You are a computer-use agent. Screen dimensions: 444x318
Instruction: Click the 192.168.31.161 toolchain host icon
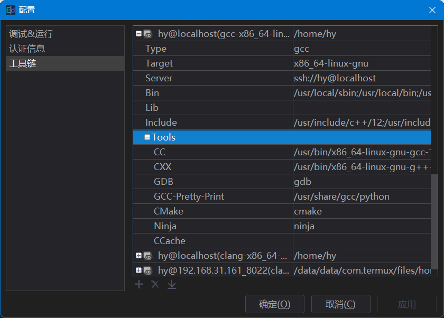click(x=148, y=270)
